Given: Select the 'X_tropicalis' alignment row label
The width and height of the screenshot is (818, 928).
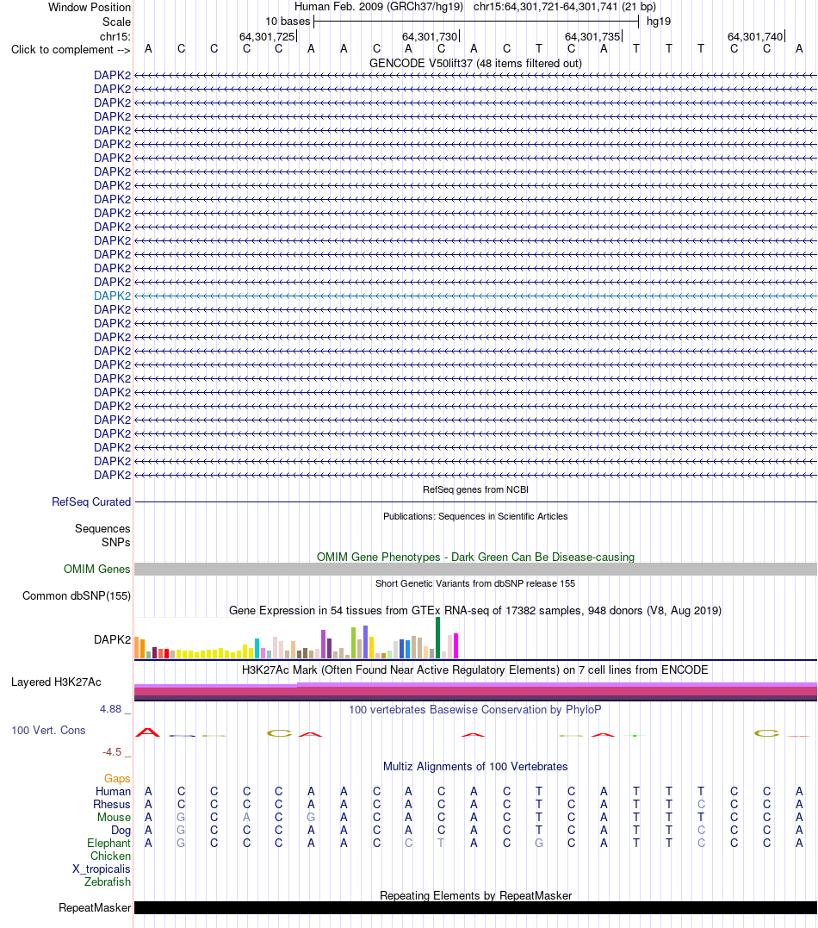Looking at the screenshot, I should [101, 869].
